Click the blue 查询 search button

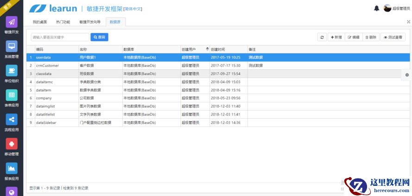point(99,37)
